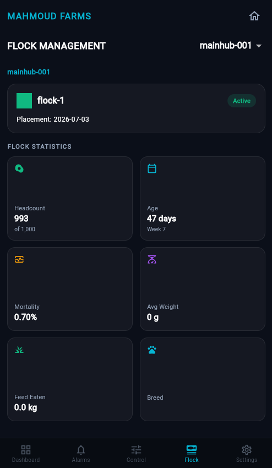The width and height of the screenshot is (272, 468).
Task: Click the Alarms bell icon
Action: click(x=80, y=450)
